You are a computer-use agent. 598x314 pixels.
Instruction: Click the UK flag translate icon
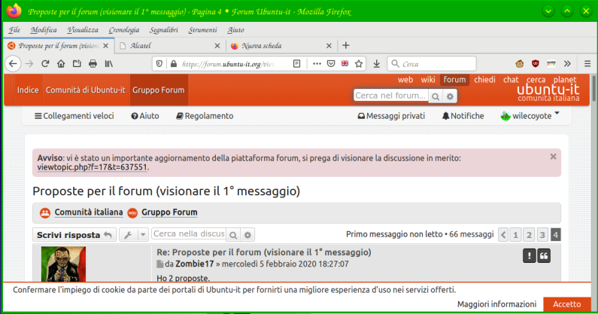(x=345, y=63)
